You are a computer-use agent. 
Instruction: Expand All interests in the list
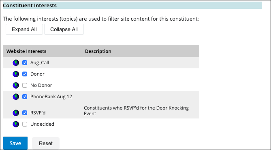coord(24,29)
